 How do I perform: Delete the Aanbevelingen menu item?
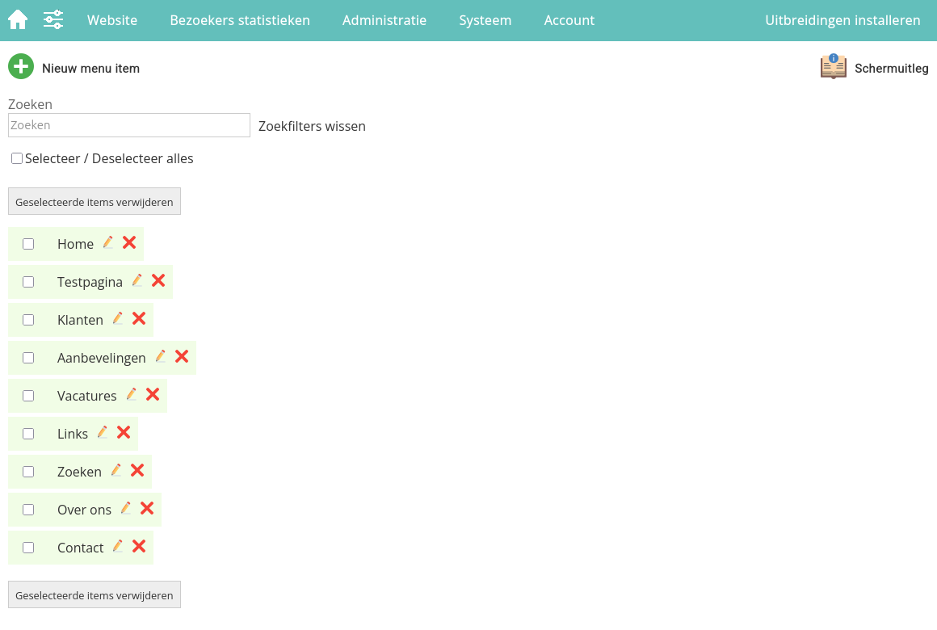point(182,357)
